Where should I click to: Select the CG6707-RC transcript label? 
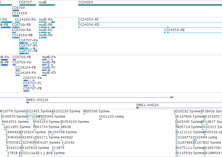point(28,46)
